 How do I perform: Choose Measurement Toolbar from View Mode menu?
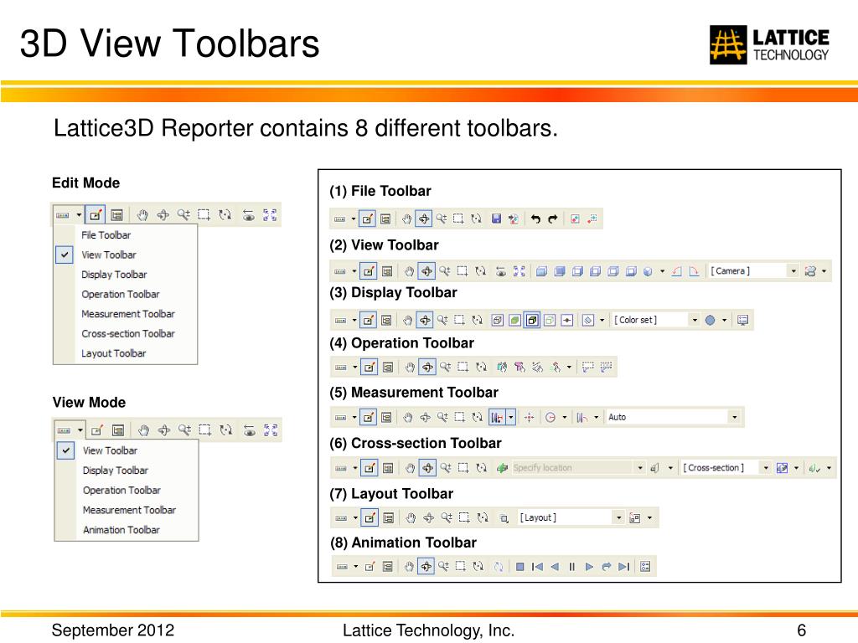click(x=127, y=510)
